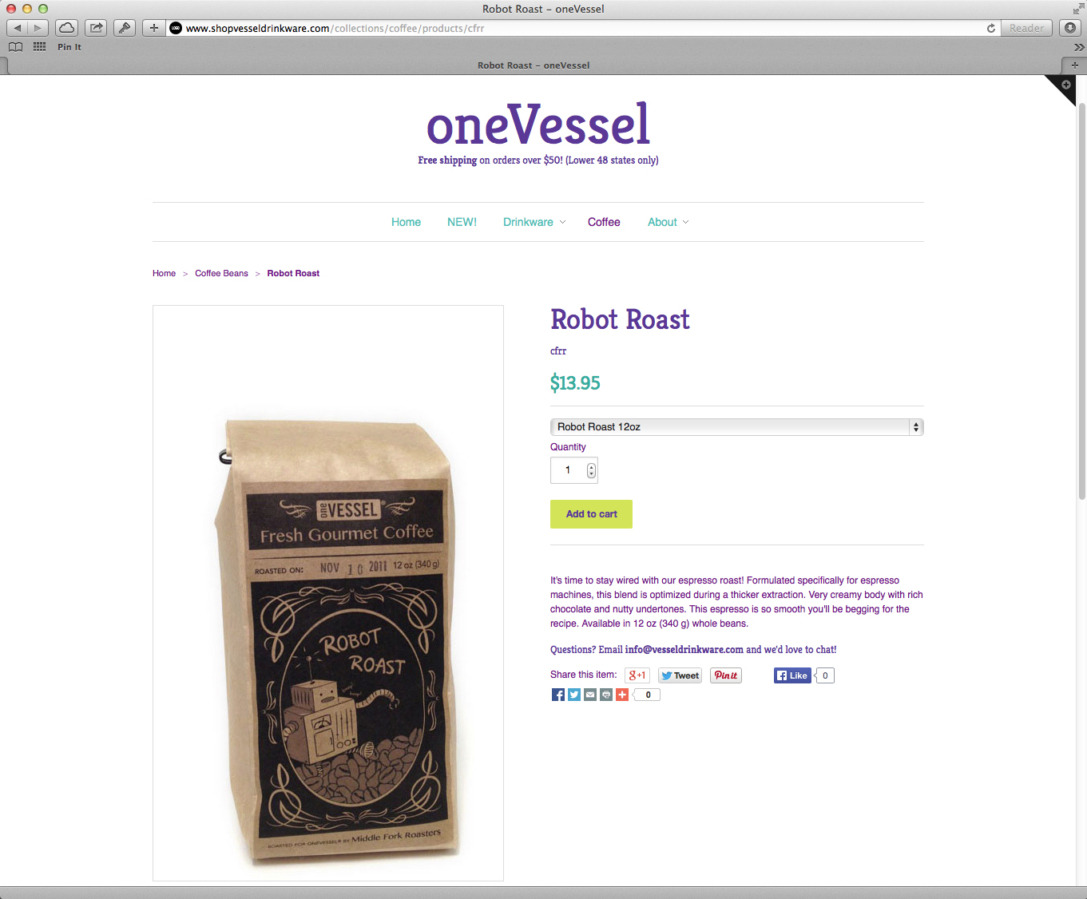Click the quantity stepper arrows

(591, 470)
